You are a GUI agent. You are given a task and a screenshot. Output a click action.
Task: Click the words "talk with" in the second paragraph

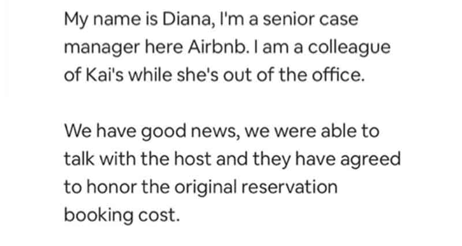(x=100, y=159)
